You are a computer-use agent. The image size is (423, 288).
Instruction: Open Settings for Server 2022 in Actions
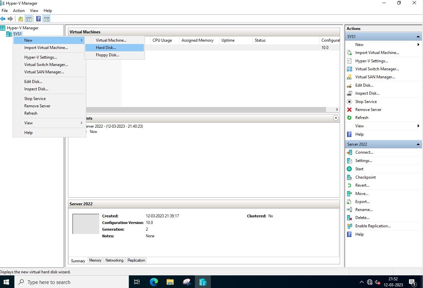pyautogui.click(x=364, y=161)
